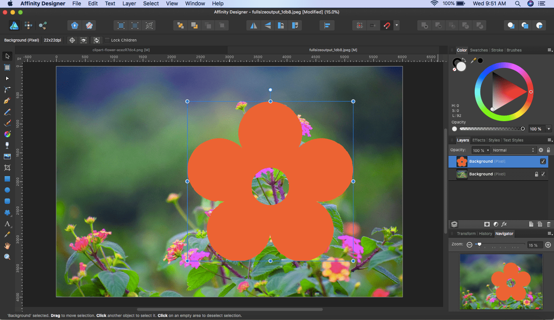This screenshot has height=320, width=554.
Task: Click the zoom in plus button in Navigator
Action: point(548,245)
